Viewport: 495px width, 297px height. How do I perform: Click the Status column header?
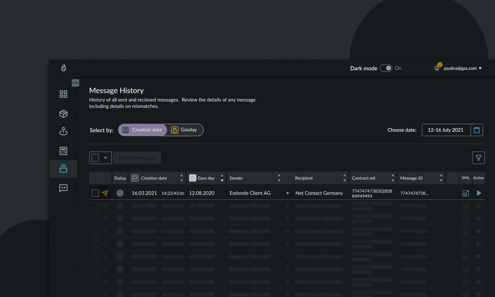120,178
